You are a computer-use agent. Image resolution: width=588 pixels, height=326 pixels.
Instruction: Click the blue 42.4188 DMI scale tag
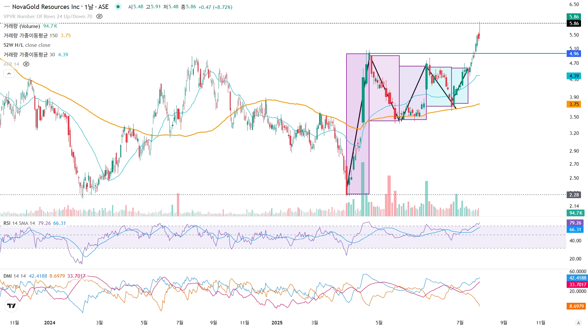pos(577,278)
